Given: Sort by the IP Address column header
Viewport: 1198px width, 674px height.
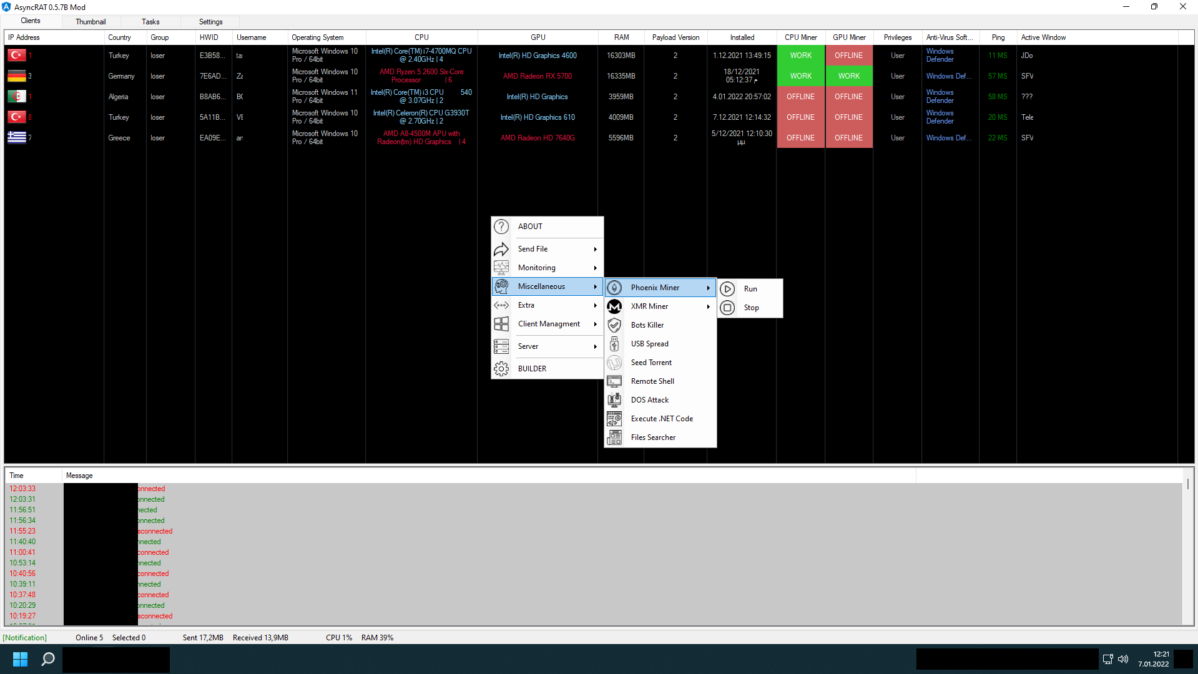Looking at the screenshot, I should tap(54, 37).
